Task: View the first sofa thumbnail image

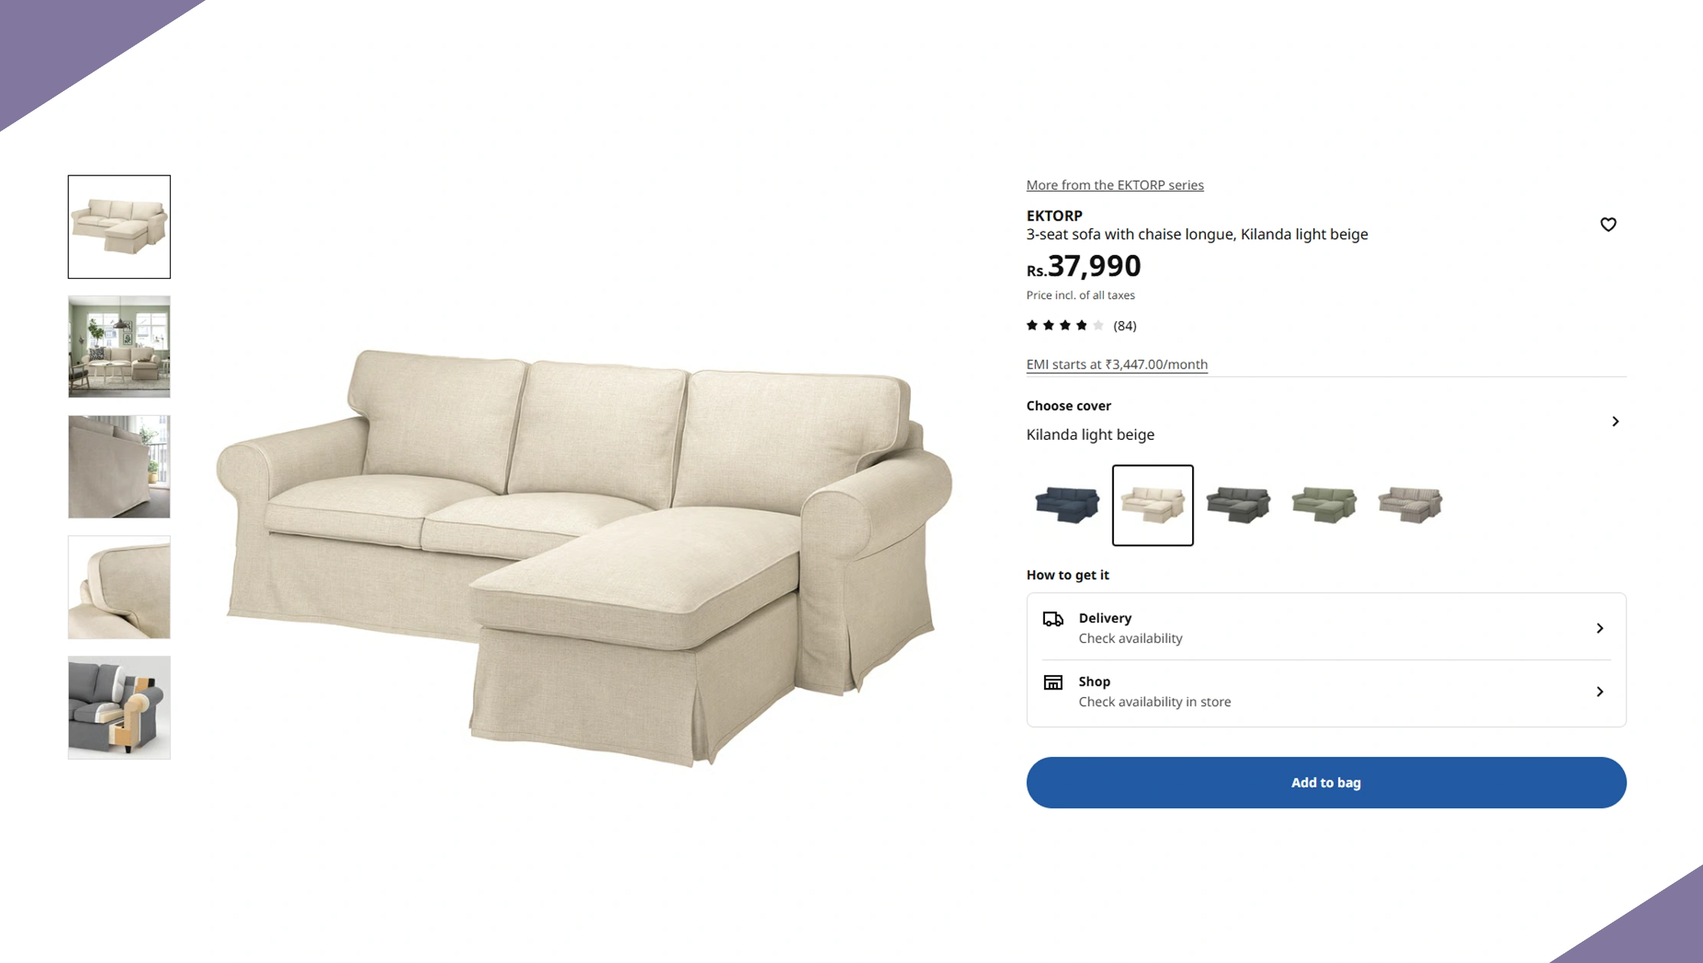Action: point(119,227)
